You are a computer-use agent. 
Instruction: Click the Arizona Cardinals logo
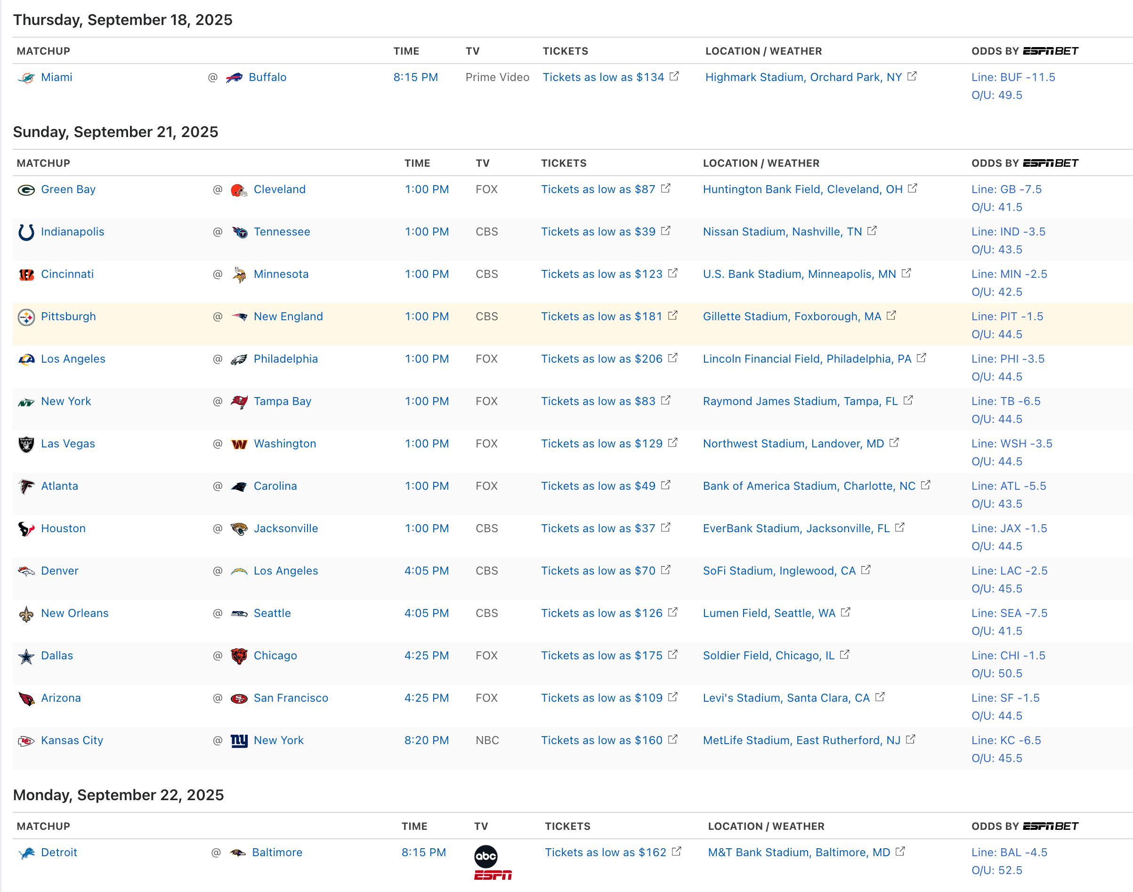[x=26, y=699]
